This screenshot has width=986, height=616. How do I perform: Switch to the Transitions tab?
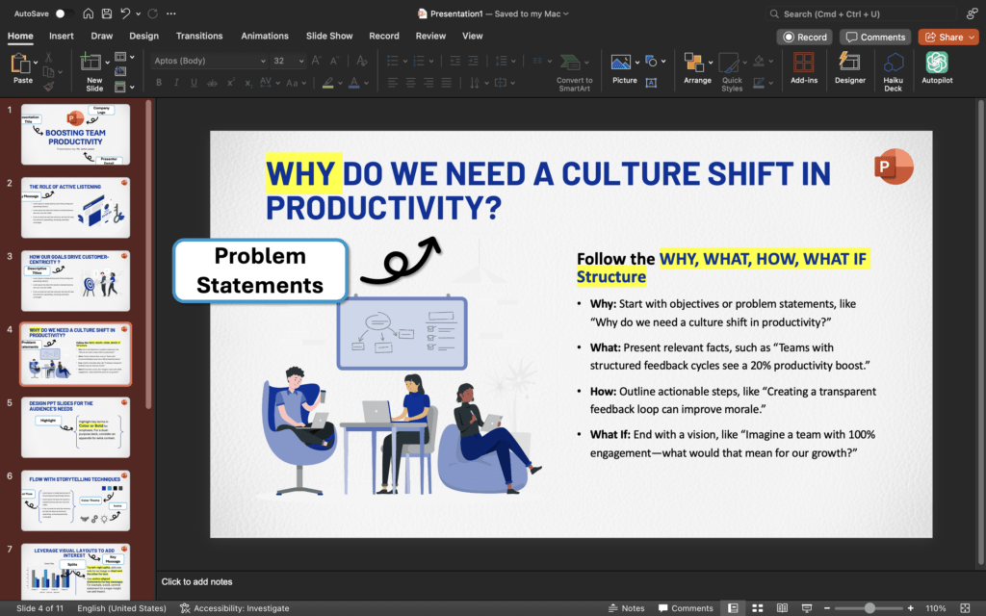coord(199,36)
